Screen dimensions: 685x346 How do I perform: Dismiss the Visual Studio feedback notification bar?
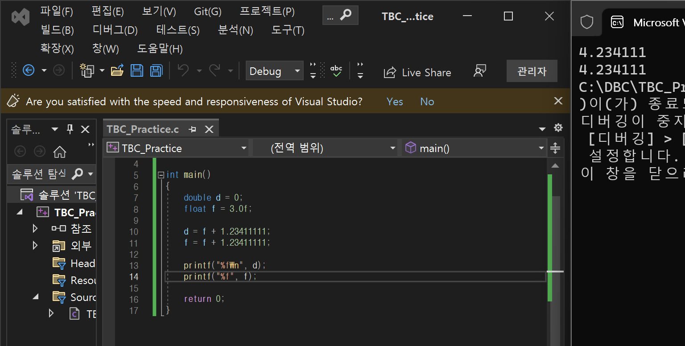coord(558,101)
